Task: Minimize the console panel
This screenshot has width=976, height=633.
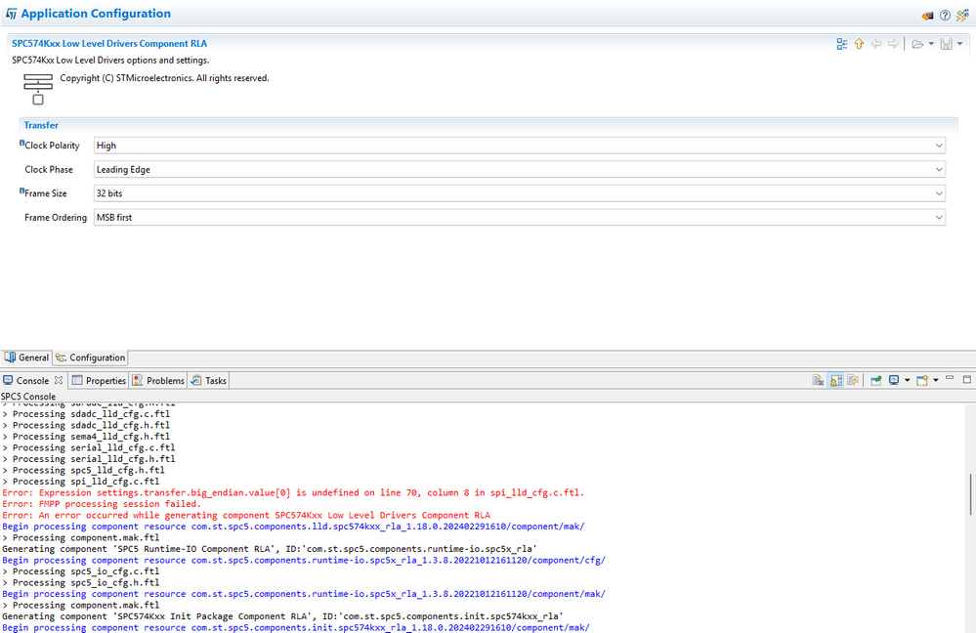Action: click(950, 378)
